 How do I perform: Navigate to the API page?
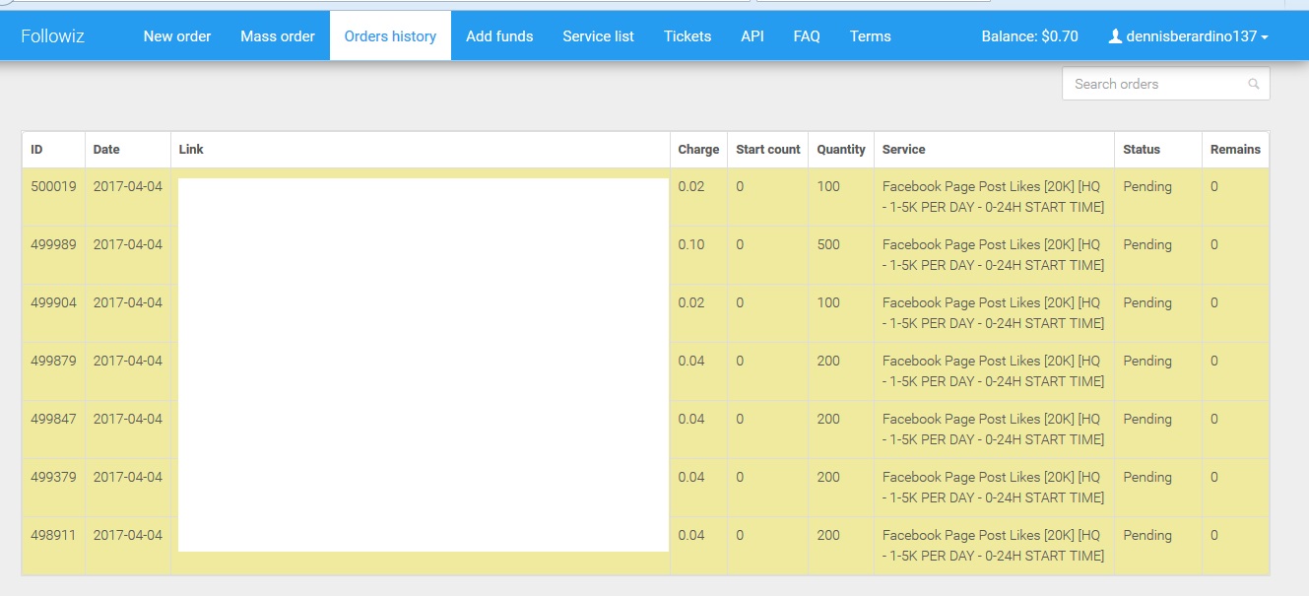(753, 36)
